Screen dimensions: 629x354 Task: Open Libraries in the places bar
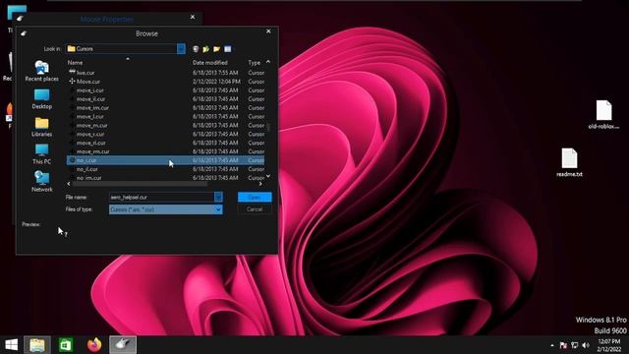coord(41,127)
